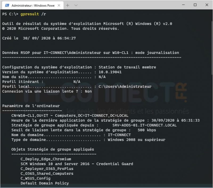Select the Administrateur : Windows PowerShell tab

click(33, 5)
